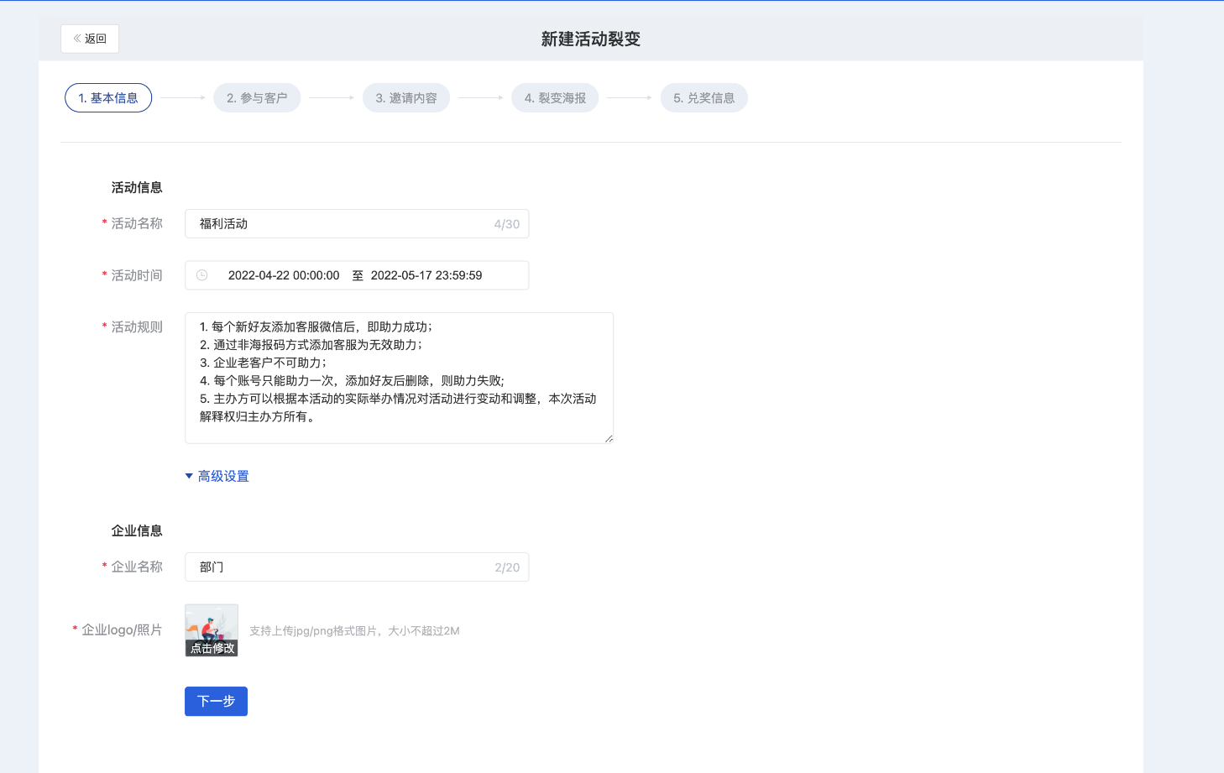This screenshot has width=1224, height=773.
Task: Click the 至 separator in date range
Action: (x=358, y=275)
